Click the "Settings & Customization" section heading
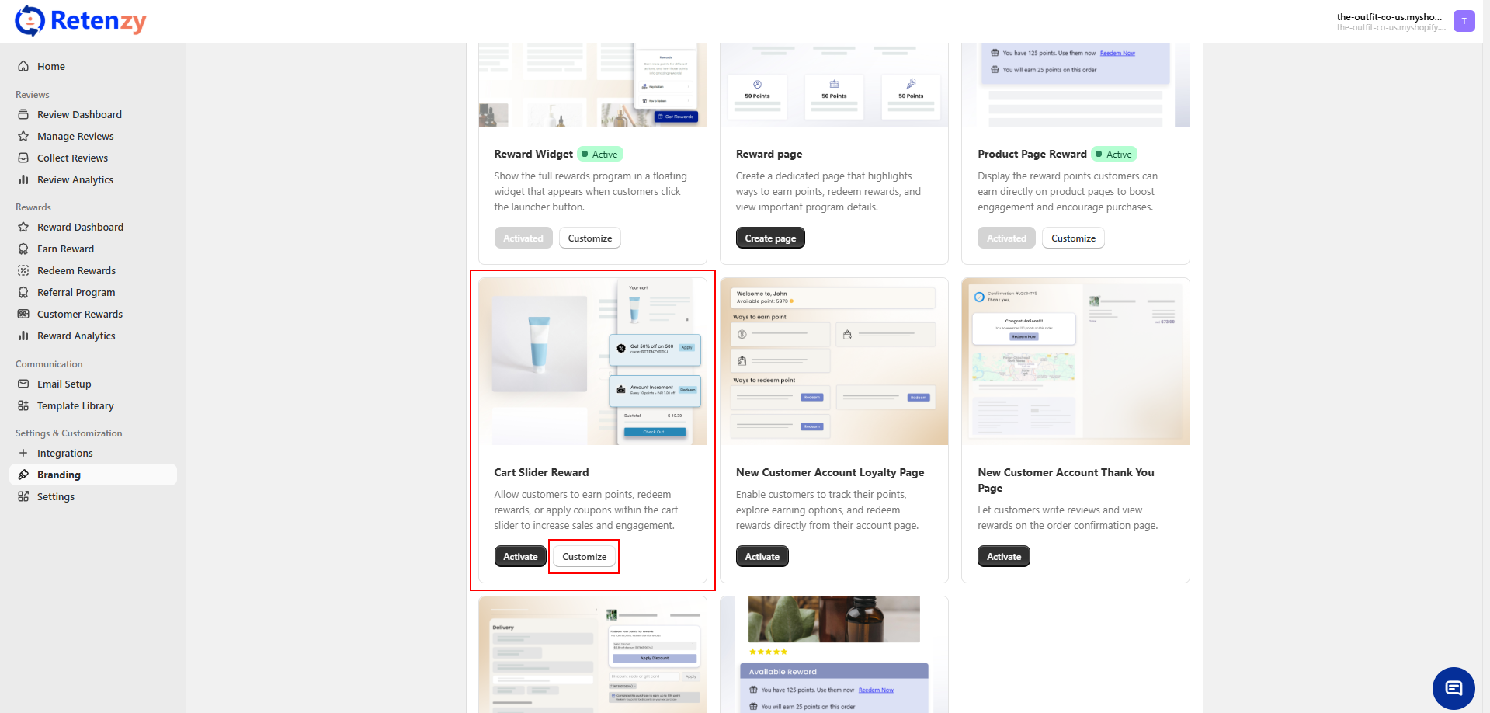The height and width of the screenshot is (713, 1490). (69, 433)
